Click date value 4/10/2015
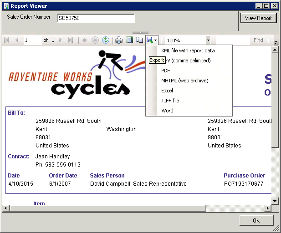 pyautogui.click(x=20, y=184)
